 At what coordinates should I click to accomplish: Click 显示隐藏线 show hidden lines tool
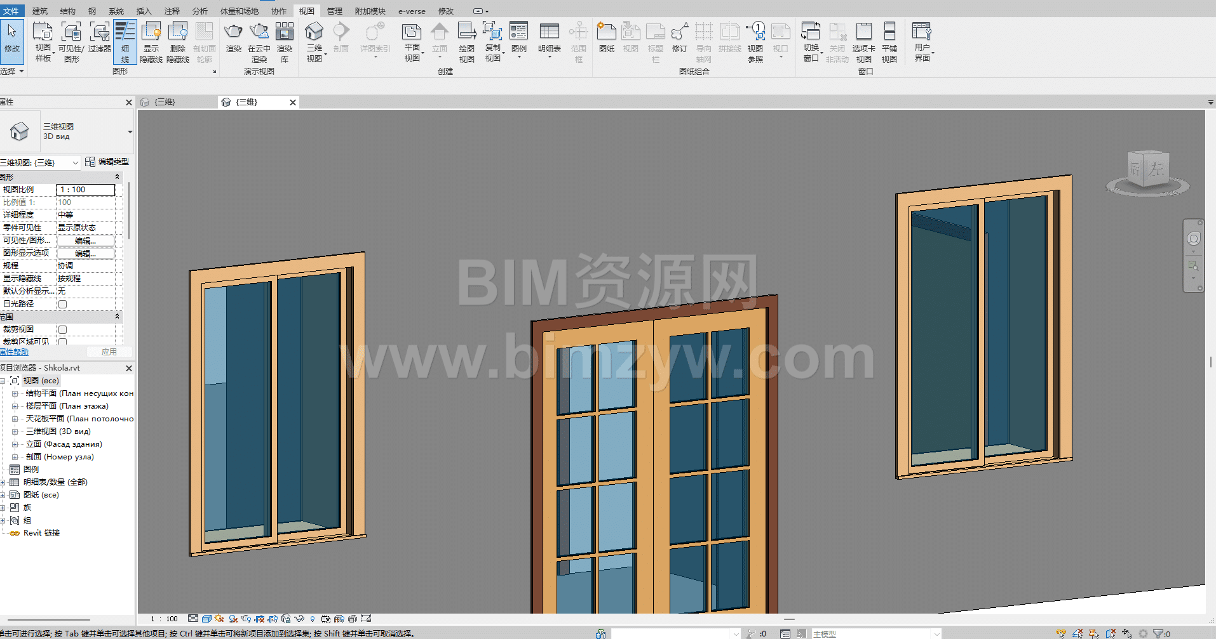pos(151,42)
